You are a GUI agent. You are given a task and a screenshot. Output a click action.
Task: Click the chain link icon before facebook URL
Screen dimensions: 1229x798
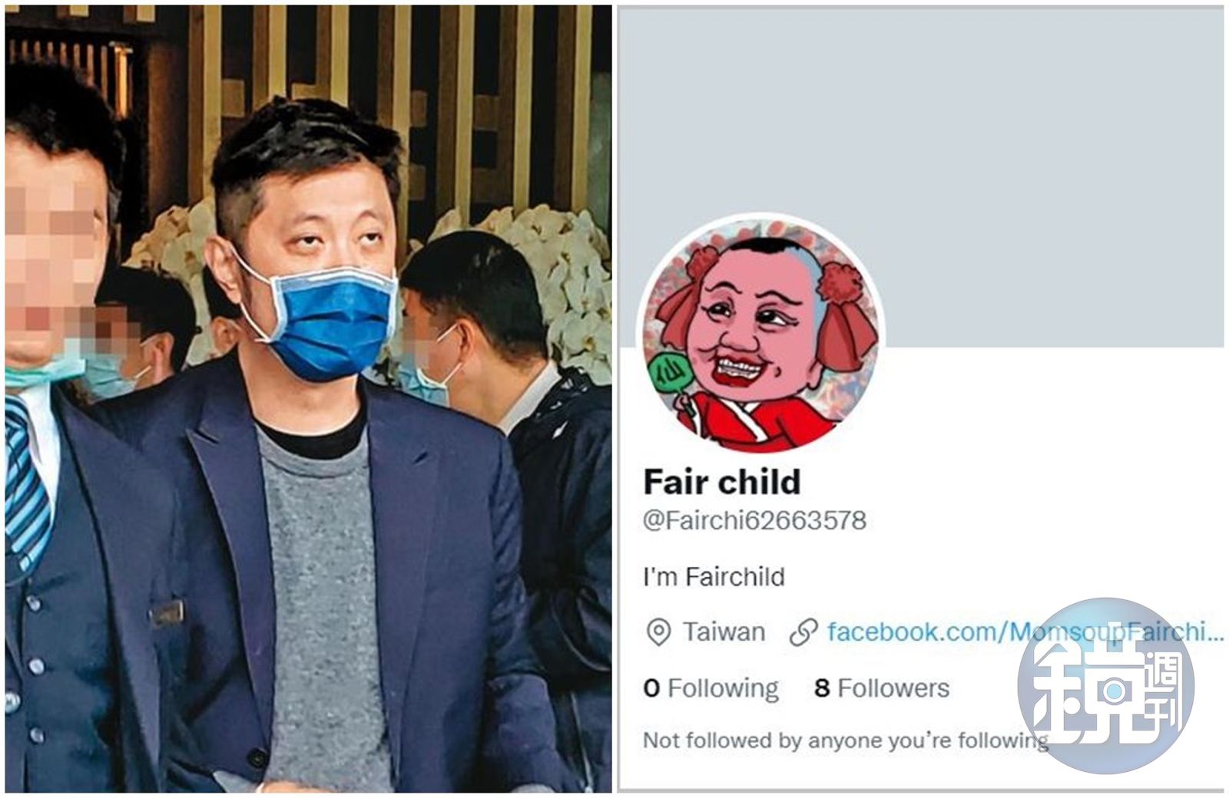point(803,632)
